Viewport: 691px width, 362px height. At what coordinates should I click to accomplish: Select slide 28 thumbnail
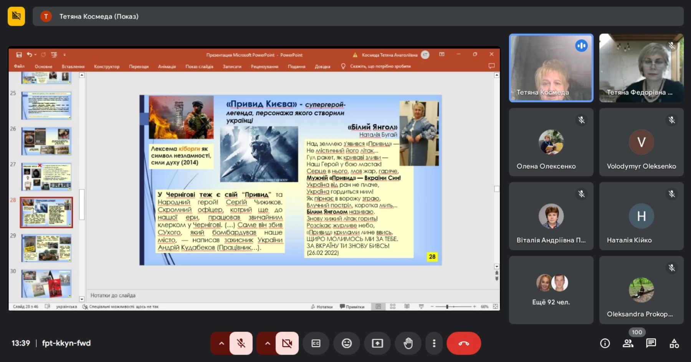46,212
